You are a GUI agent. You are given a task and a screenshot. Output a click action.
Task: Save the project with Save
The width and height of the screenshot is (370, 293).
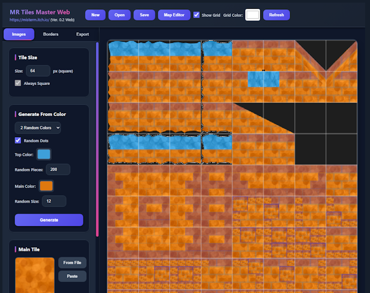pos(144,15)
